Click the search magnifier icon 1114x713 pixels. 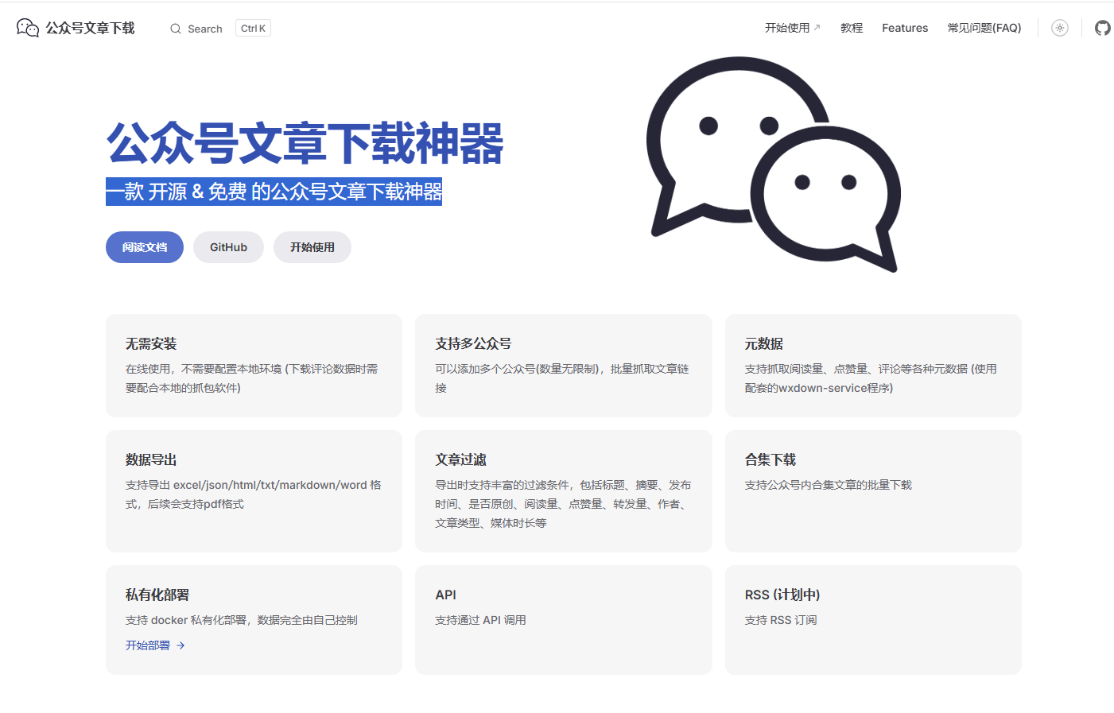(176, 29)
